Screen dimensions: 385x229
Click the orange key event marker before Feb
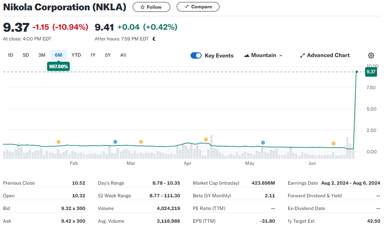click(x=59, y=142)
